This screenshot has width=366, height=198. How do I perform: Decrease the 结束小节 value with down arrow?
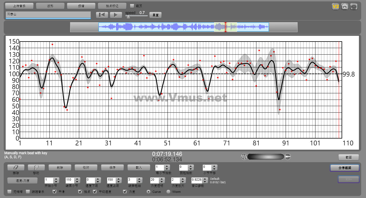click(x=77, y=181)
